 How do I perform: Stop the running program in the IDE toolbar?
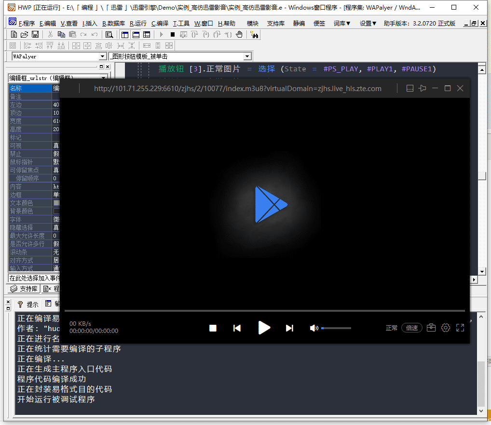click(172, 34)
